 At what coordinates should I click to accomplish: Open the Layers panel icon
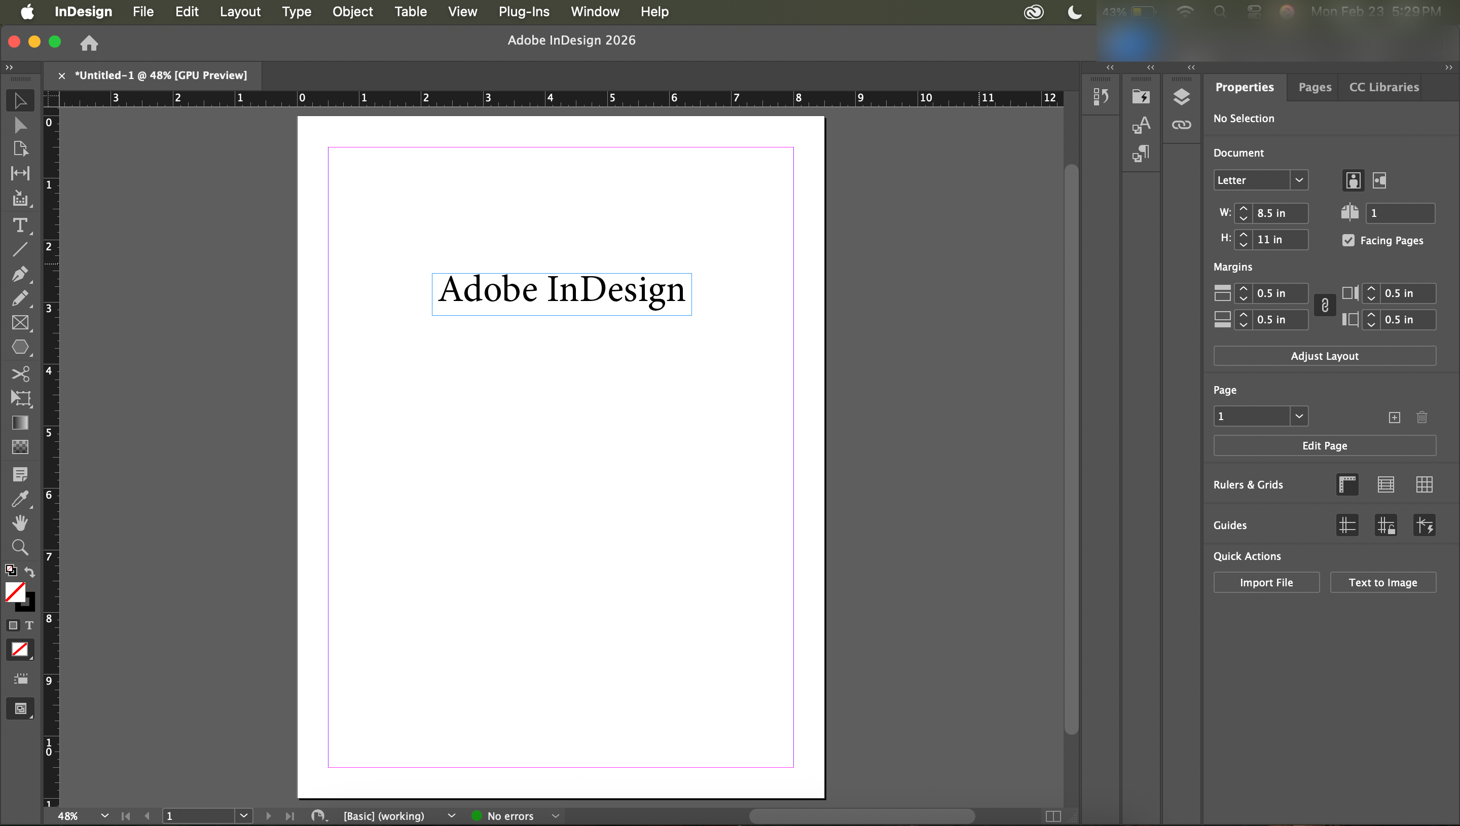1181,97
